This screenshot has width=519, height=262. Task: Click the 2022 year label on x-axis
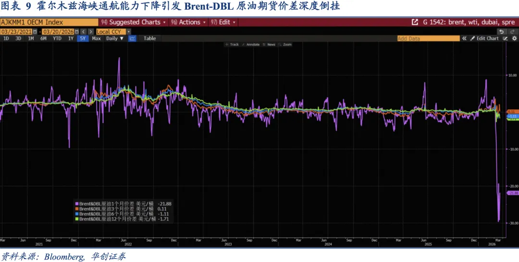point(128,245)
